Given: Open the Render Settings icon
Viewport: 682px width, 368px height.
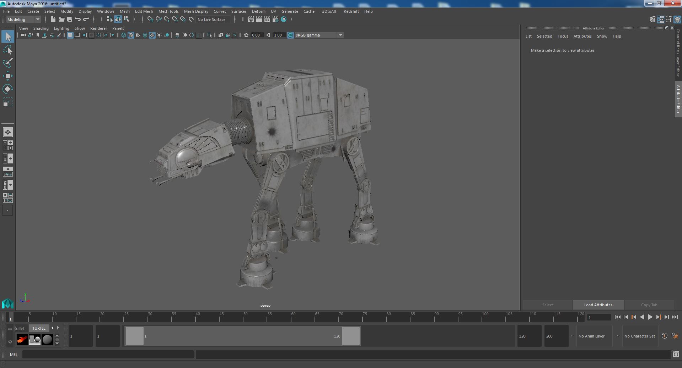Looking at the screenshot, I should [275, 19].
